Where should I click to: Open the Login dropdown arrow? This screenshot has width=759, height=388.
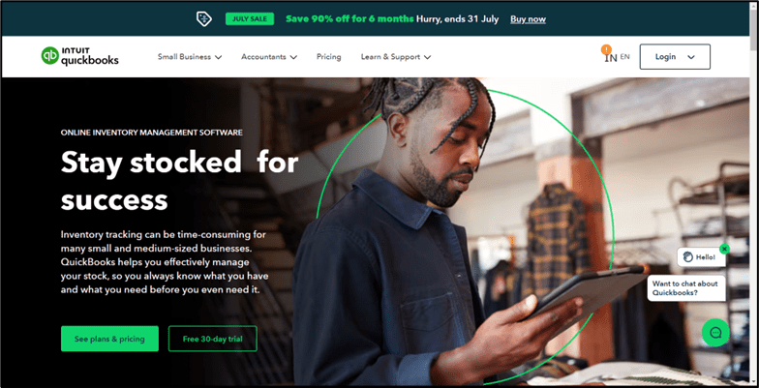[691, 57]
